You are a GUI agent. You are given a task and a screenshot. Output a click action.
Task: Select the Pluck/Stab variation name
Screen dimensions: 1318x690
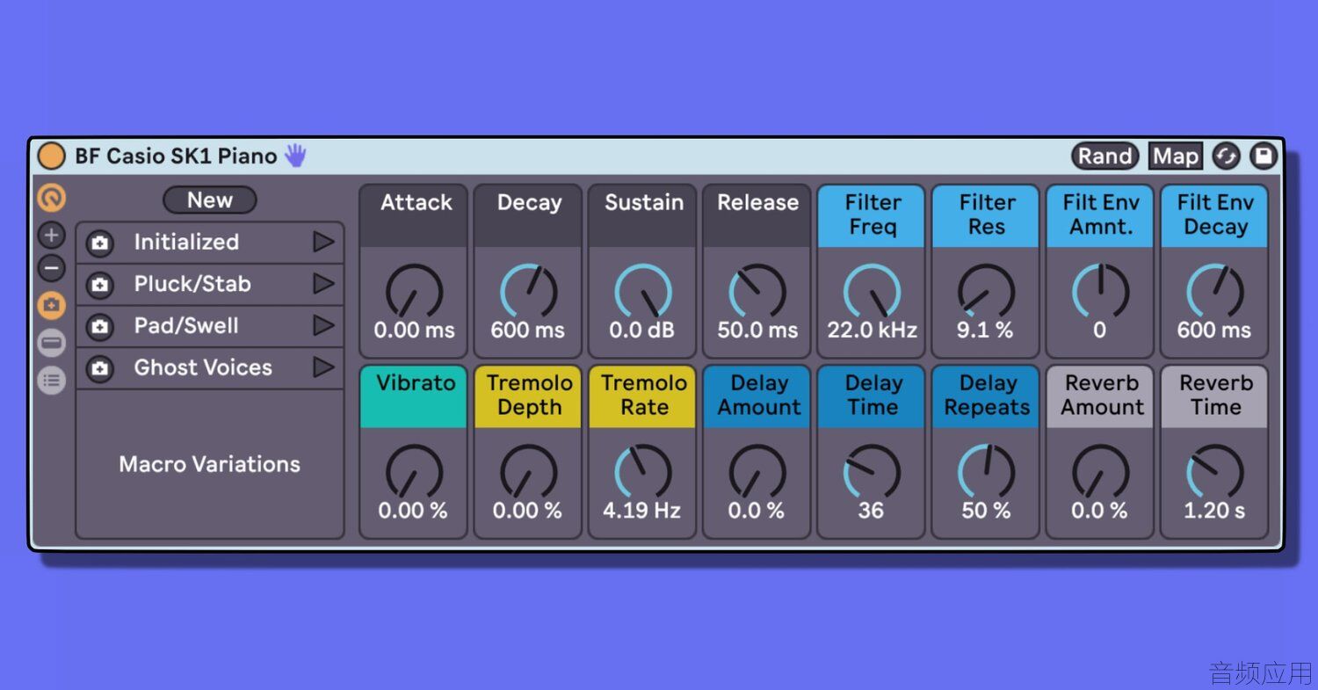click(x=192, y=284)
